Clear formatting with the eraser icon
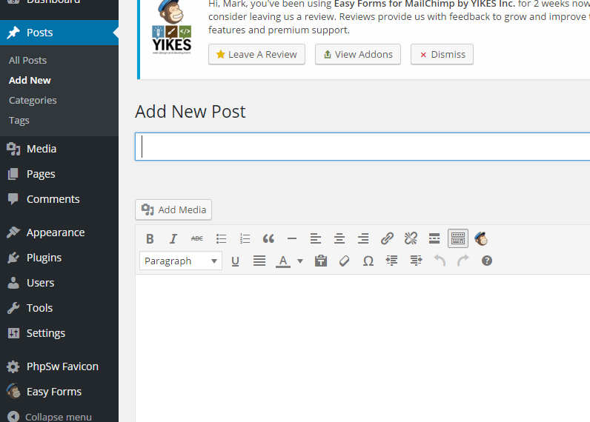 [x=345, y=261]
